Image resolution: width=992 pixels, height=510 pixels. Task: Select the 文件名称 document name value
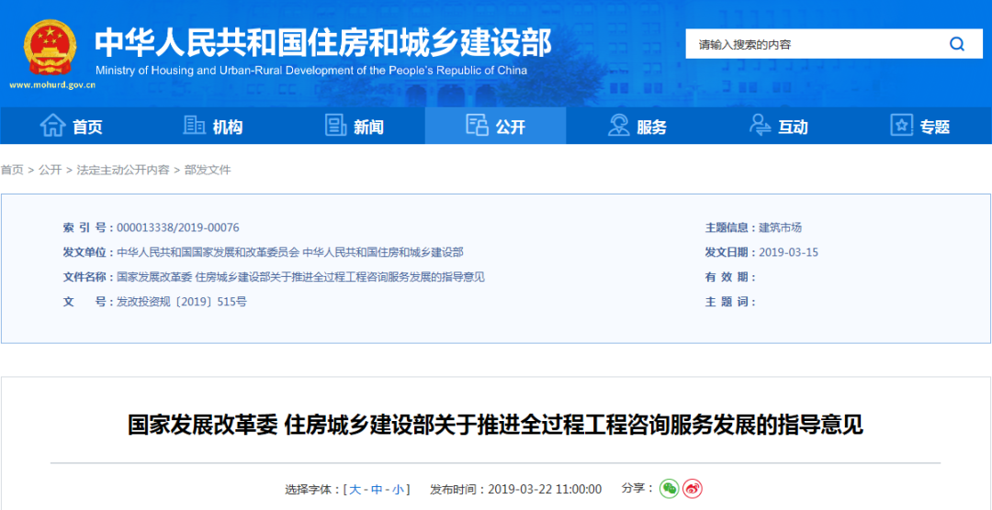click(300, 277)
